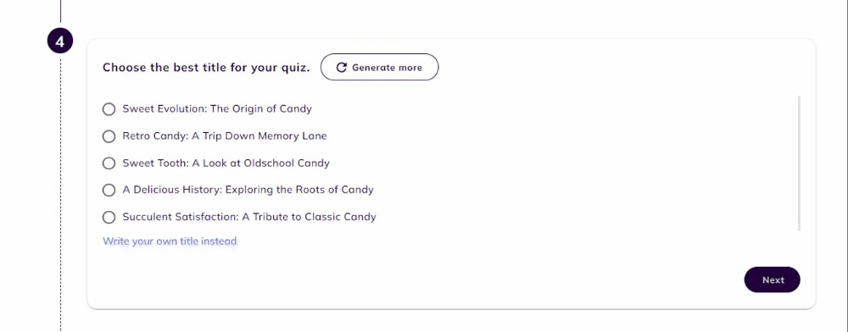Click the Generate more button label
Viewport: 848px width, 332px height.
[387, 68]
